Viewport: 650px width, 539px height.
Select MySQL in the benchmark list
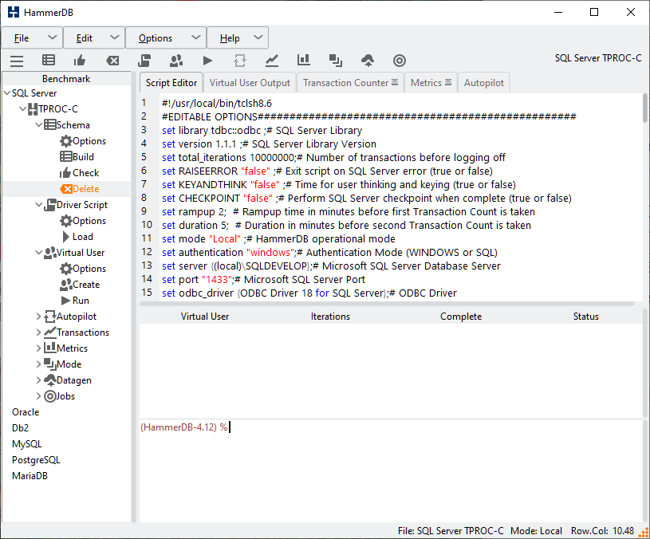click(27, 444)
